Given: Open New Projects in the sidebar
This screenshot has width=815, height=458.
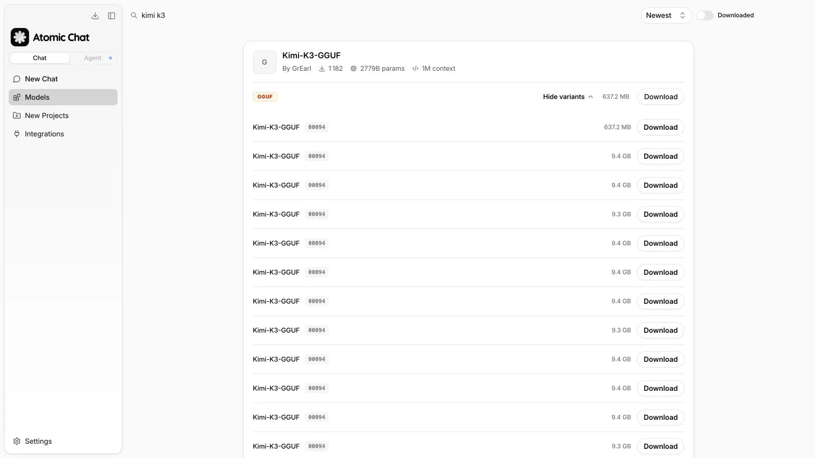Looking at the screenshot, I should coord(63,116).
